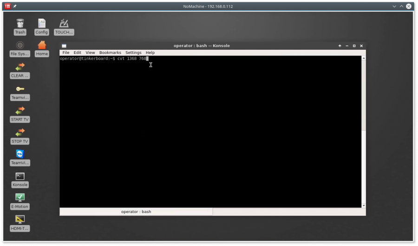This screenshot has width=418, height=246.
Task: Click the pin icon in NoMachine title bar
Action: pos(15,6)
